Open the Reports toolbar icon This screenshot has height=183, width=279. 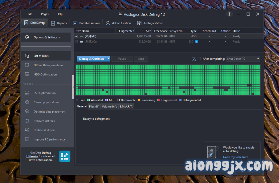(53, 23)
